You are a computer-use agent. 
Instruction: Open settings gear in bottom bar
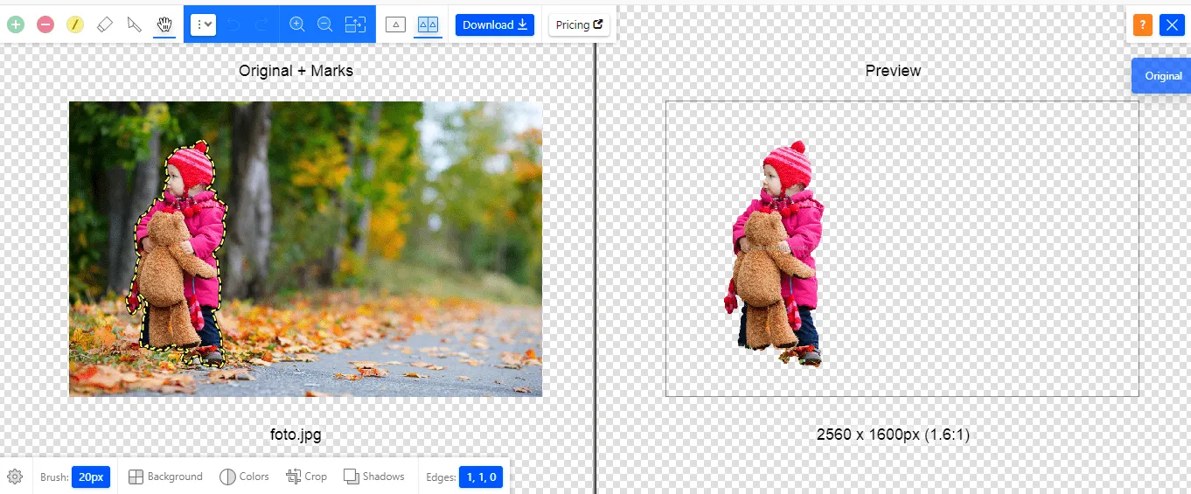(x=15, y=477)
